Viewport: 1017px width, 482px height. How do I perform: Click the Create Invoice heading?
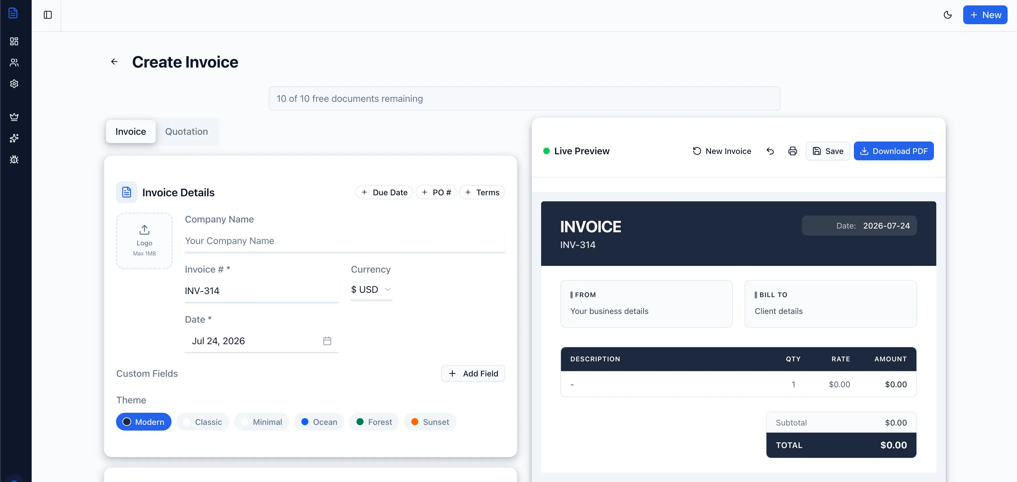tap(185, 62)
